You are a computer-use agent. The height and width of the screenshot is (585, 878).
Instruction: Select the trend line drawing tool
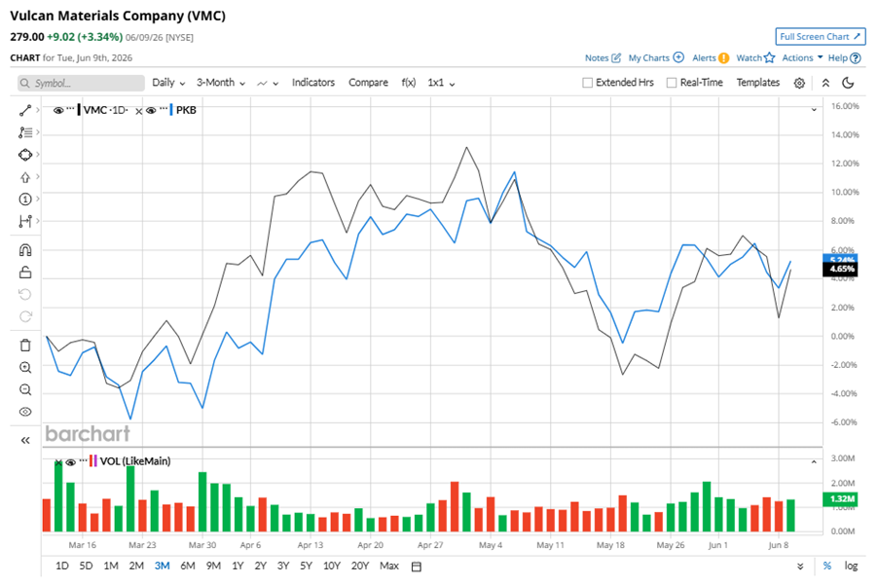coord(25,111)
